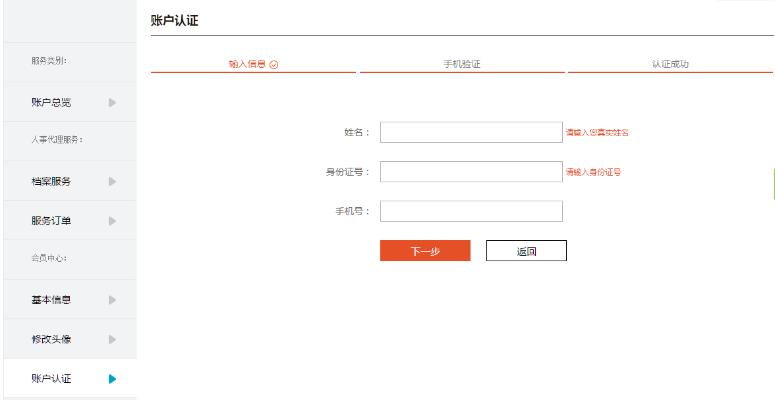
Task: Switch to the 手机验证 step tab
Action: pyautogui.click(x=461, y=64)
